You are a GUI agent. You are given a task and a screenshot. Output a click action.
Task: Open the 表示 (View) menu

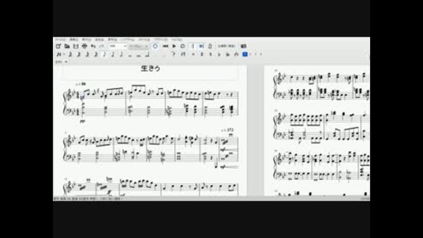86,39
